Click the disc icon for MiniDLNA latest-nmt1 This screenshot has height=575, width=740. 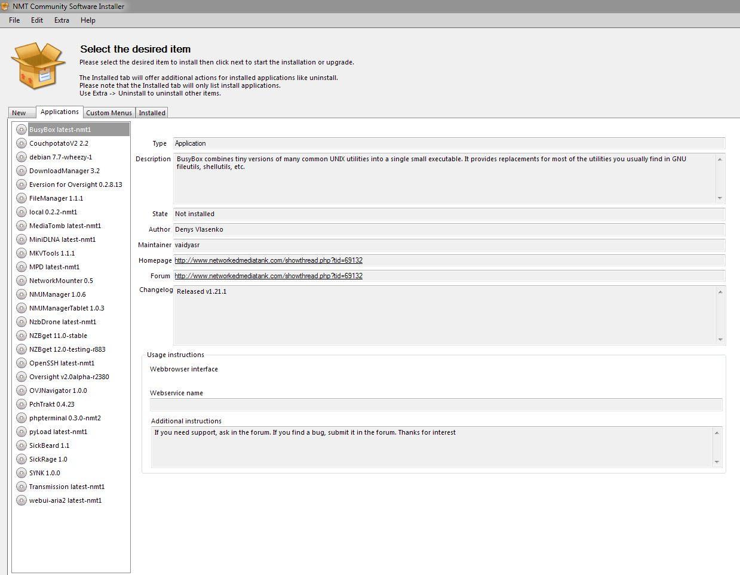coord(22,239)
